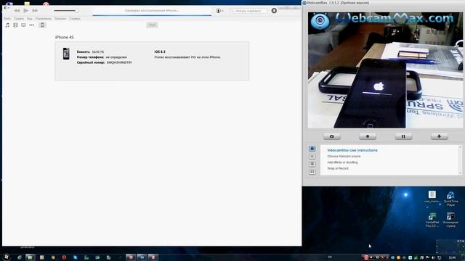Switch to the Movies library icon
The width and height of the screenshot is (465, 261).
[x=15, y=25]
